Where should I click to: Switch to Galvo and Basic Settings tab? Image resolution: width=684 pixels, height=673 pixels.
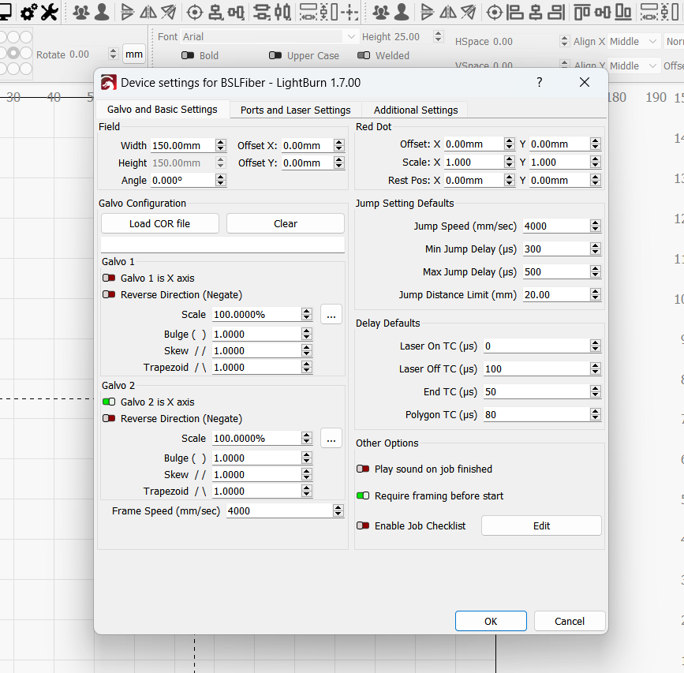point(163,110)
